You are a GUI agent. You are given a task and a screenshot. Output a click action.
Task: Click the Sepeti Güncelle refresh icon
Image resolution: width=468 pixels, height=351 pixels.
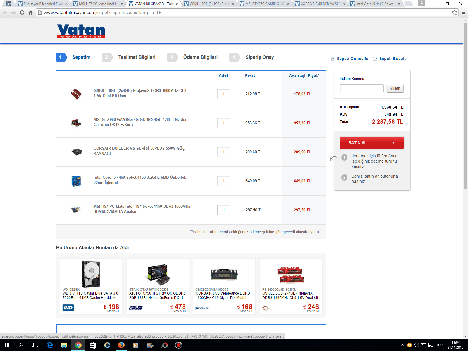pyautogui.click(x=333, y=59)
